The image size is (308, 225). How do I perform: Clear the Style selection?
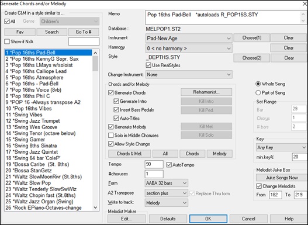pos(289,58)
